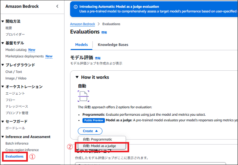Select 自動: Programmatic from Create menu
The image size is (238, 165).
pos(102,139)
